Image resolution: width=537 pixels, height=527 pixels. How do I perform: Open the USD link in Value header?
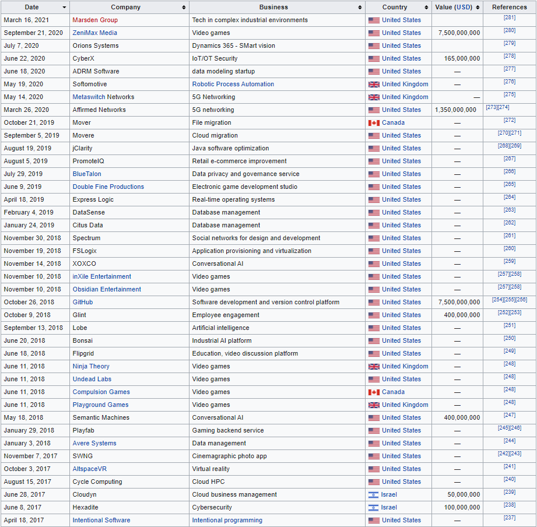464,7
